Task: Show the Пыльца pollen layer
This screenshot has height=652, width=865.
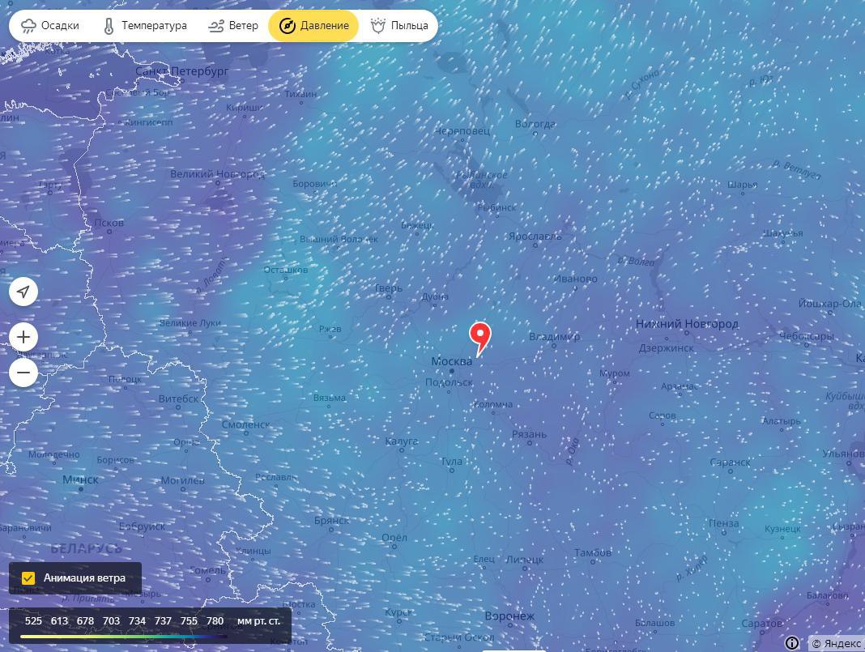Action: pyautogui.click(x=399, y=25)
